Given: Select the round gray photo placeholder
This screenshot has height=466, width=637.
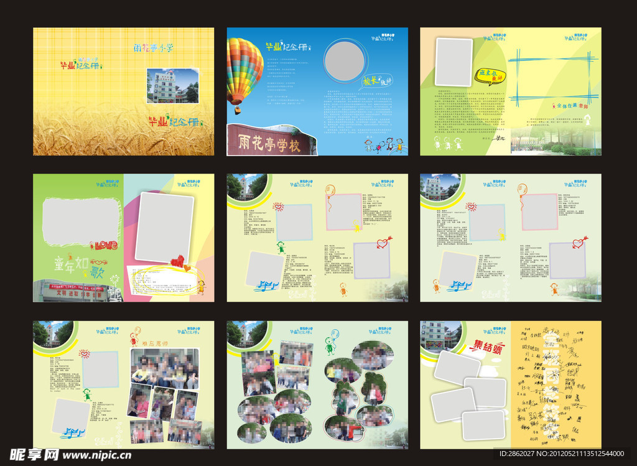Looking at the screenshot, I should [345, 62].
